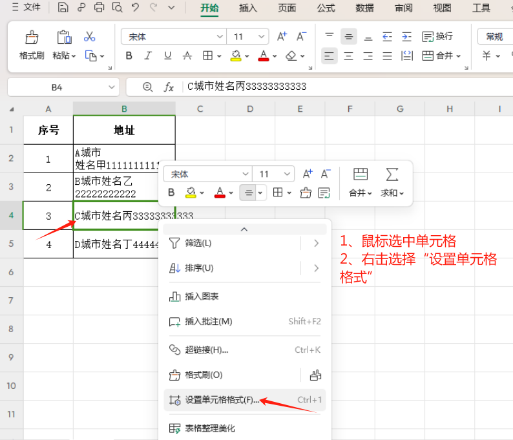Switch to the View (视图) tab
The height and width of the screenshot is (440, 513).
click(443, 8)
